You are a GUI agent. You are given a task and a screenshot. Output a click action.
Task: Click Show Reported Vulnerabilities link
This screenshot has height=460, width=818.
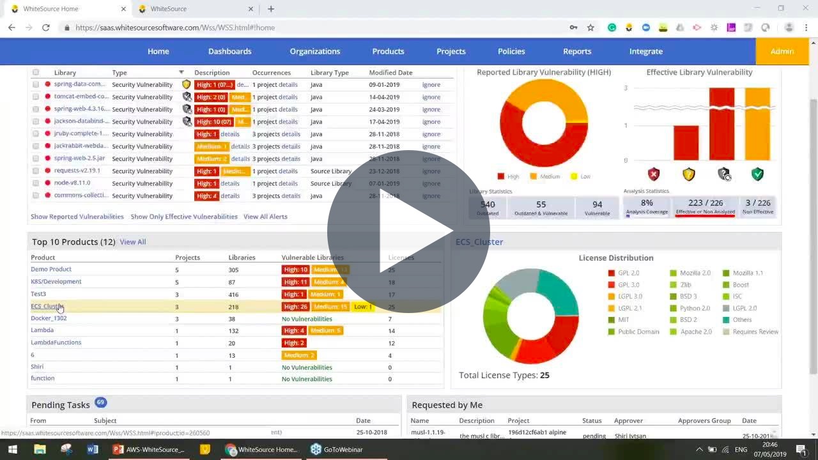[x=77, y=217]
